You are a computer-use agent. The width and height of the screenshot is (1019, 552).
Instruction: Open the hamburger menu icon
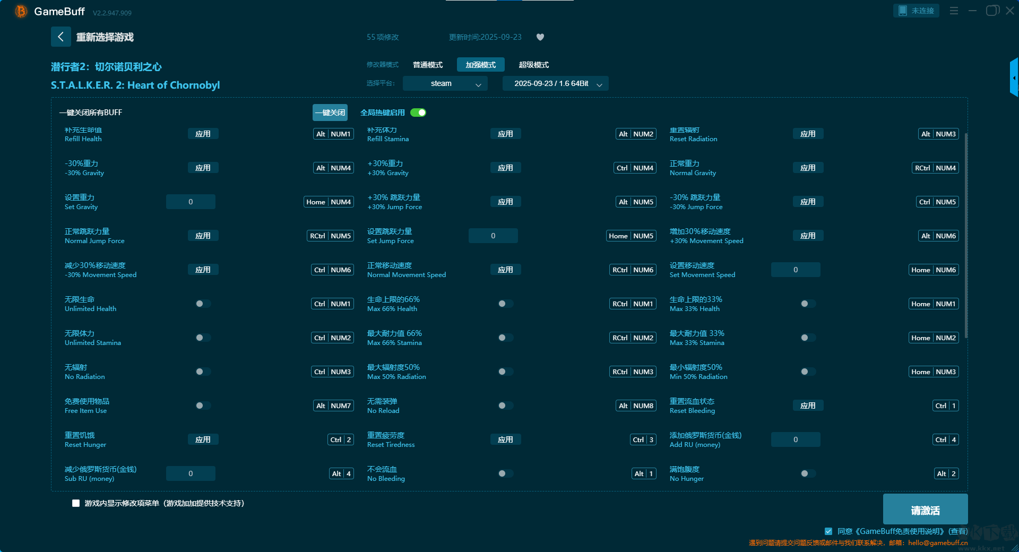(x=954, y=11)
